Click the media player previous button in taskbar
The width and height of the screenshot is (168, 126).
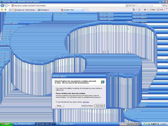point(121,124)
